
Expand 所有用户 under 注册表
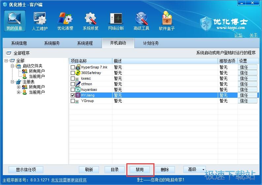click(x=18, y=87)
